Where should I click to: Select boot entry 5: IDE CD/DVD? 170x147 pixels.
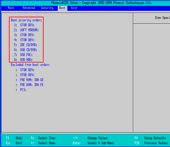click(25, 45)
